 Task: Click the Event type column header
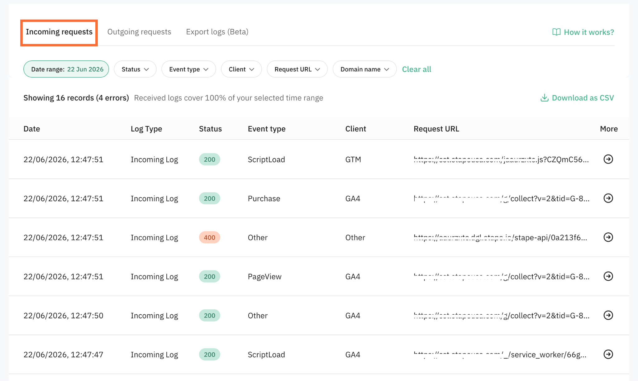[x=267, y=129]
